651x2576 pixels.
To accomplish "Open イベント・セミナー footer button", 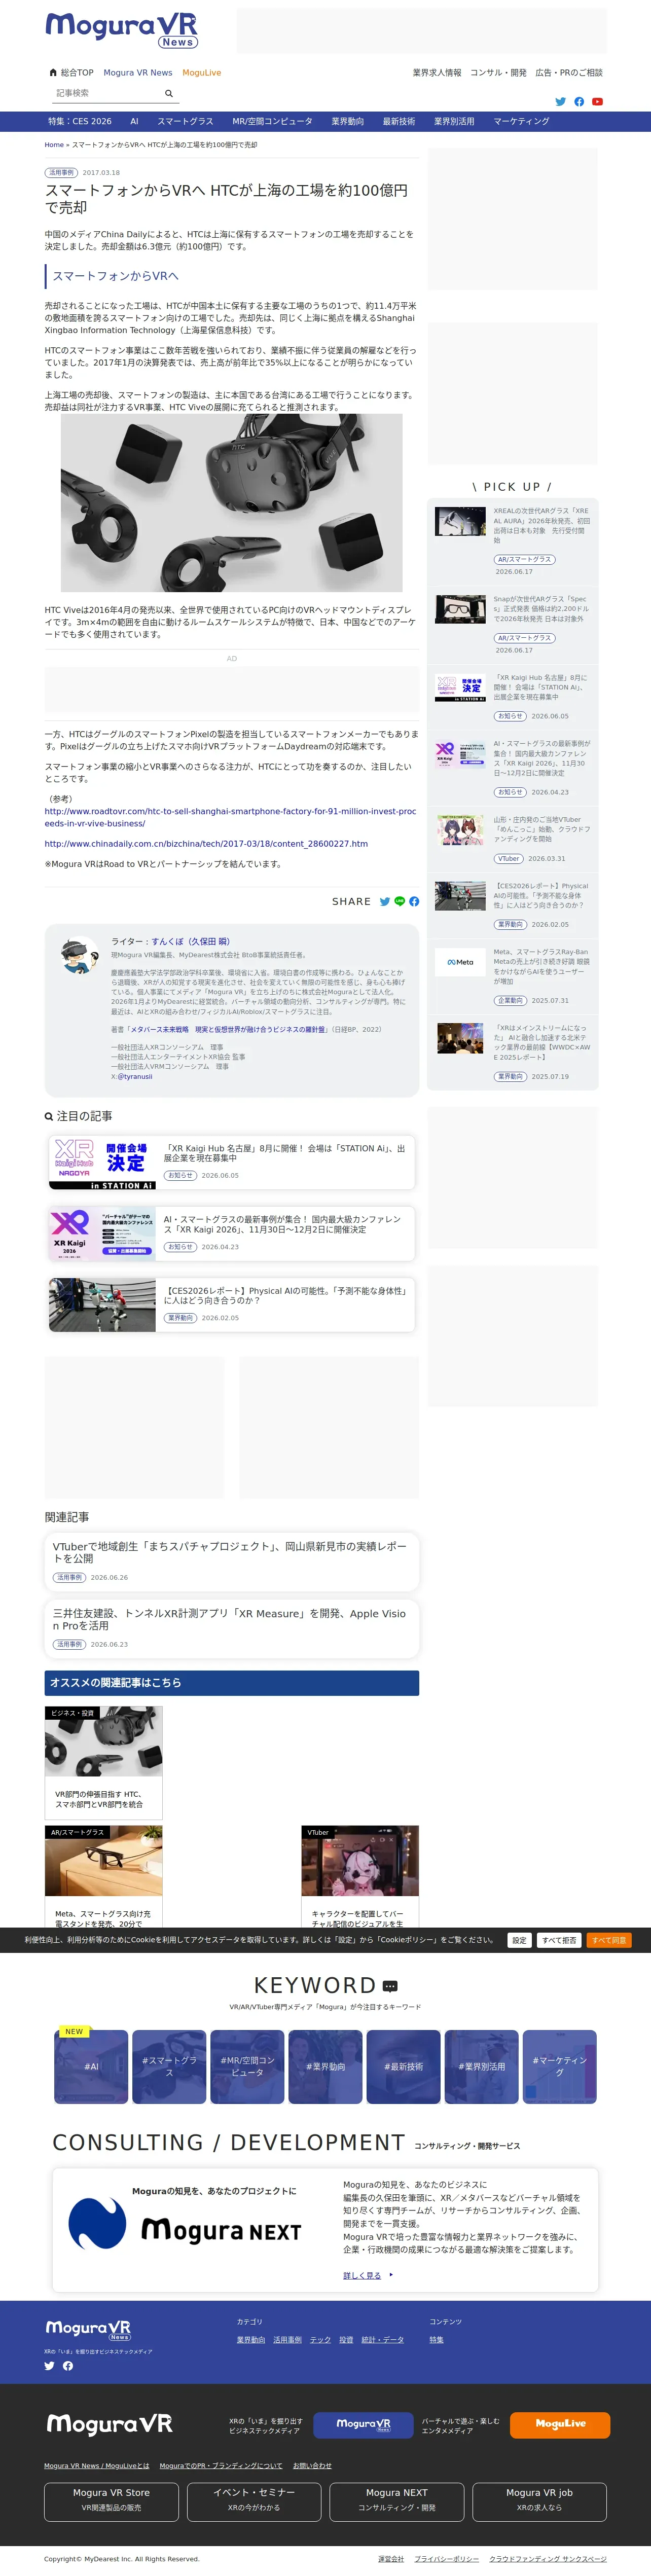I will 254,2501.
